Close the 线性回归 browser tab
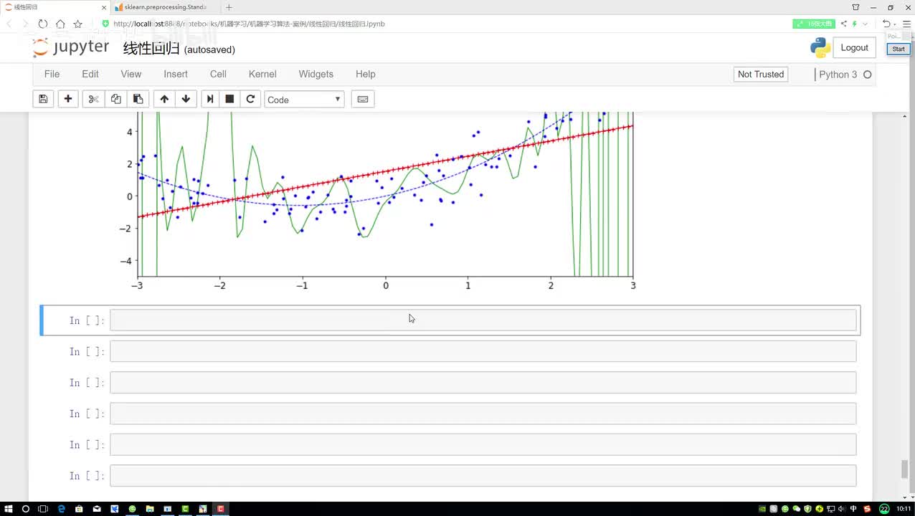This screenshot has height=516, width=915. coord(103,7)
